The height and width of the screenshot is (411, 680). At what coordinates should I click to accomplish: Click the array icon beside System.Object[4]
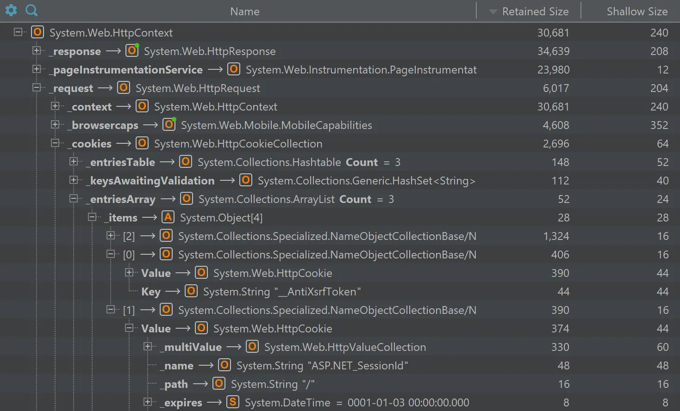tap(168, 217)
